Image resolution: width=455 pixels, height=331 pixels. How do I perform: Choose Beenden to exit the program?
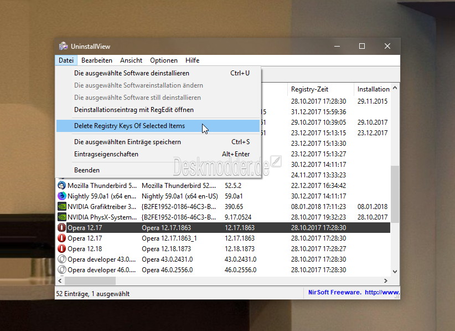click(158, 170)
